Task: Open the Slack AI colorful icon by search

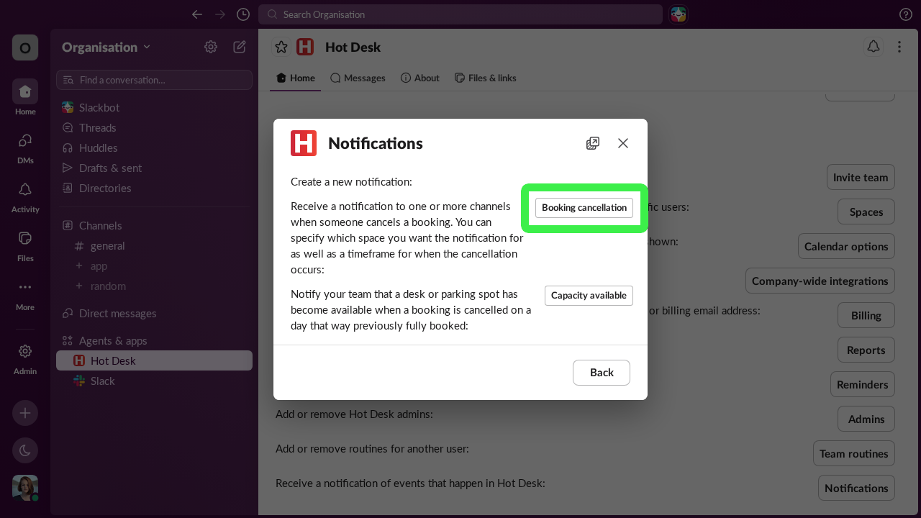Action: (x=679, y=14)
